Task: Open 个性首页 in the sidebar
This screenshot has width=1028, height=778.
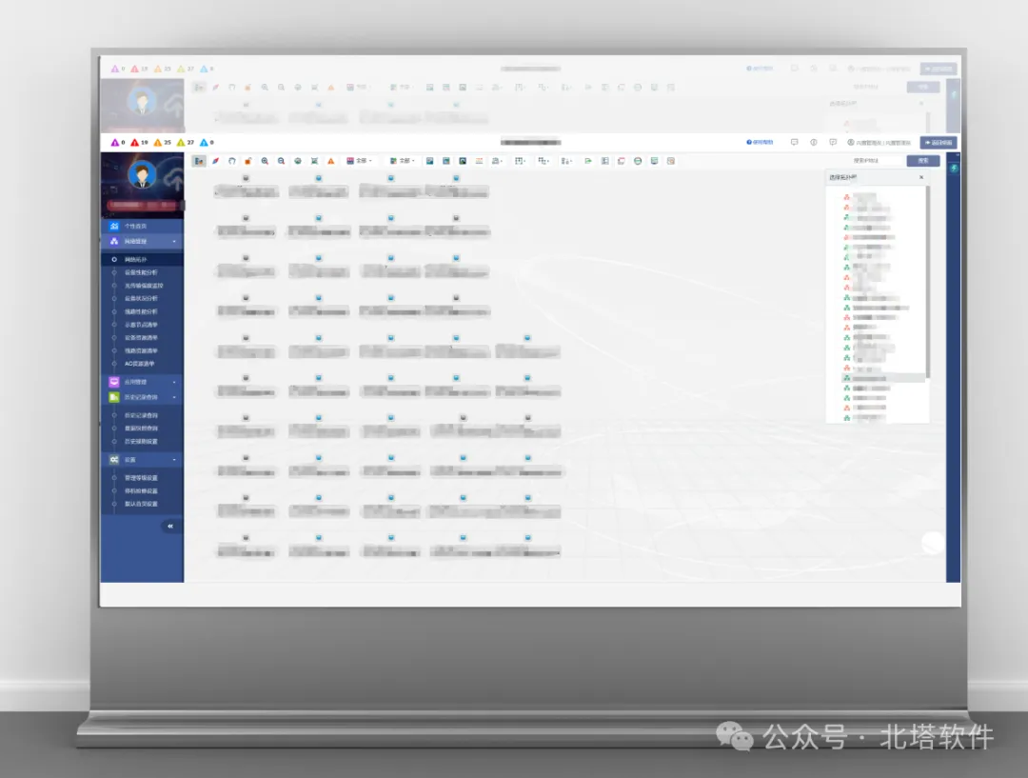Action: pyautogui.click(x=142, y=226)
